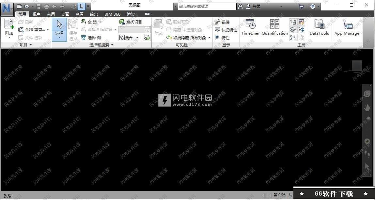Open the Animator tool icon

pyautogui.click(x=293, y=30)
